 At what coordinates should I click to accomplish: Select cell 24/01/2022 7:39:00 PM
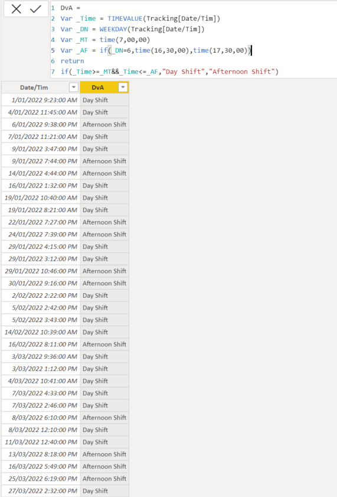coord(41,234)
